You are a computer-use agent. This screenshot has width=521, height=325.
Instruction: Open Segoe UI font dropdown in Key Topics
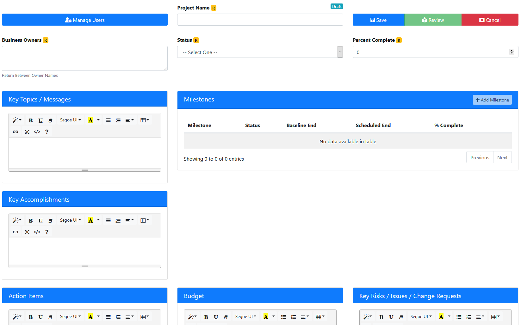click(x=71, y=120)
